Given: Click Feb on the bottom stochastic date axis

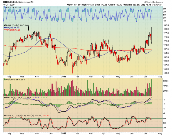Looking at the screenshot, I should click(77, 133).
